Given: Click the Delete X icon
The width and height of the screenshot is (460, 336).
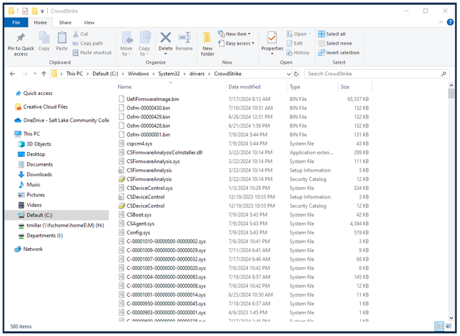Looking at the screenshot, I should point(165,38).
